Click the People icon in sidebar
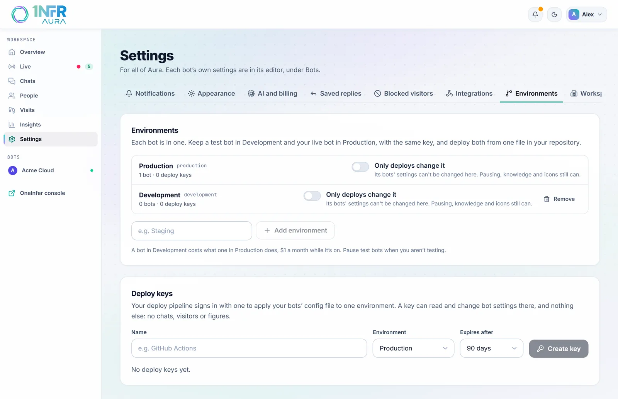This screenshot has width=618, height=399. click(x=12, y=96)
